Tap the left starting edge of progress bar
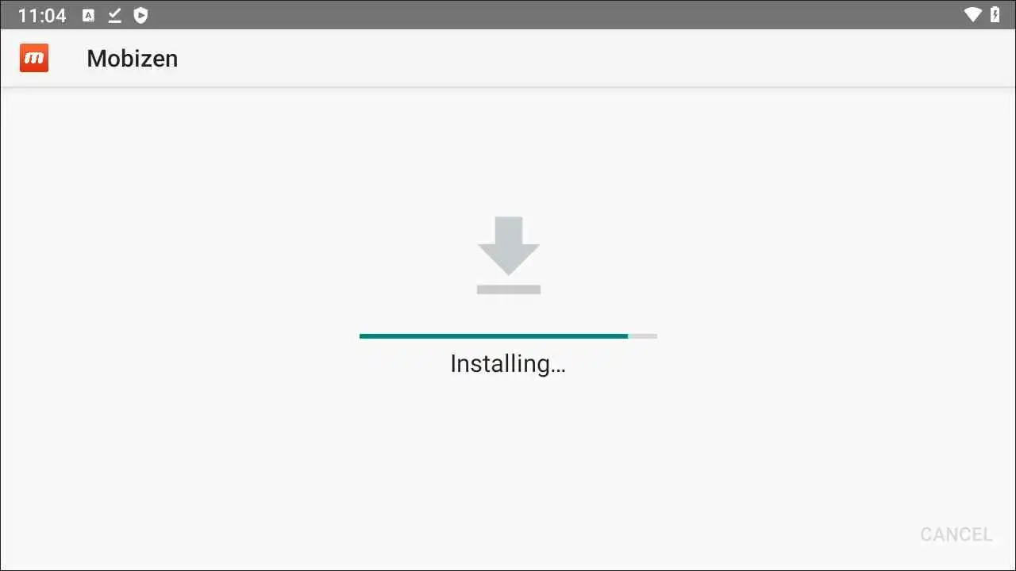This screenshot has width=1016, height=571. point(362,336)
